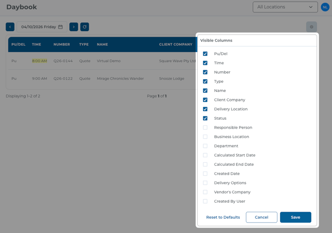Enable the Delivery Options checkbox
This screenshot has height=233, width=332.
point(205,183)
